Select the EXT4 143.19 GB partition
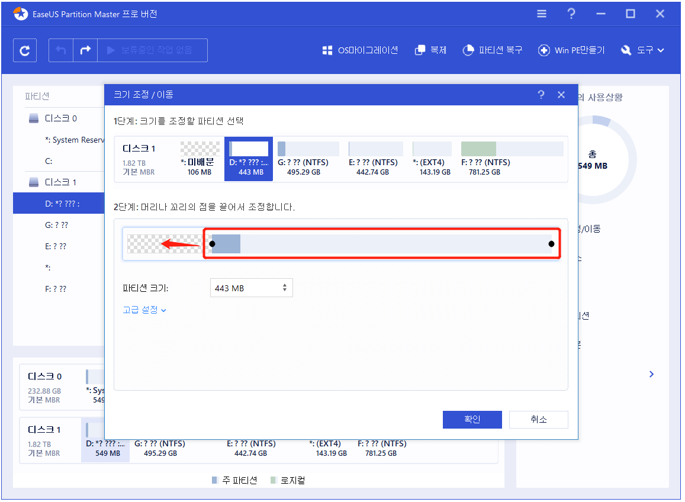This screenshot has width=685, height=502. 432,159
